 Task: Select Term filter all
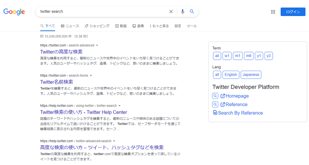coord(217,56)
